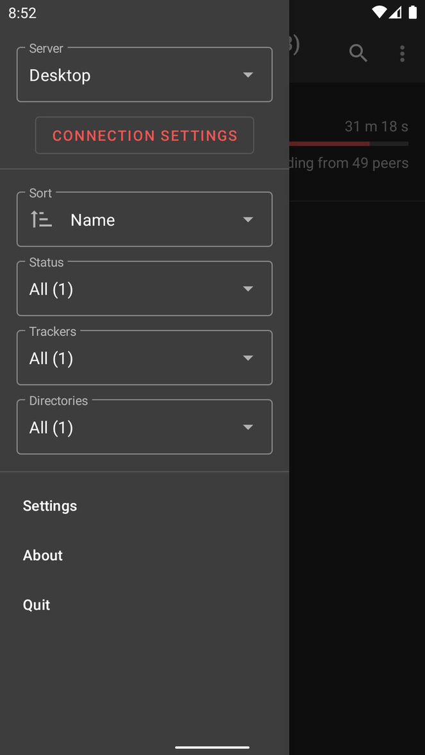425x755 pixels.
Task: Expand the Server dropdown showing Desktop
Action: pyautogui.click(x=144, y=74)
